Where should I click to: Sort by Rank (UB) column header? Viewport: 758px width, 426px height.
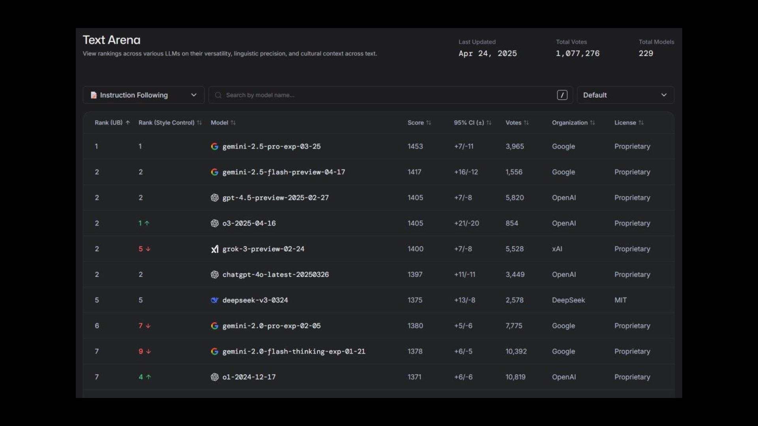[x=112, y=123]
